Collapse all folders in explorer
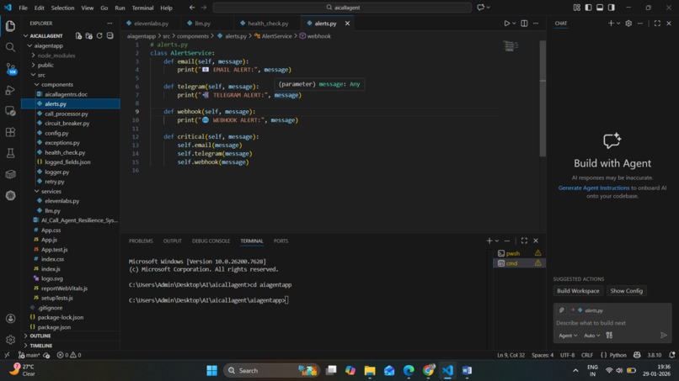Image resolution: width=679 pixels, height=381 pixels. (x=110, y=36)
